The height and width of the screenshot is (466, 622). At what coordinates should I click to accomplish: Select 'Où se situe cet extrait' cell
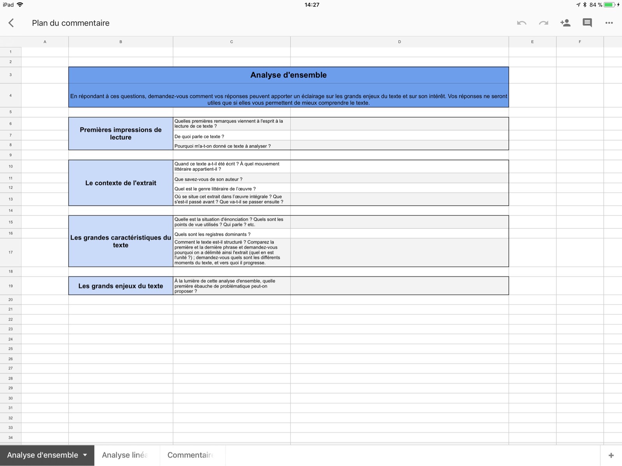point(232,199)
